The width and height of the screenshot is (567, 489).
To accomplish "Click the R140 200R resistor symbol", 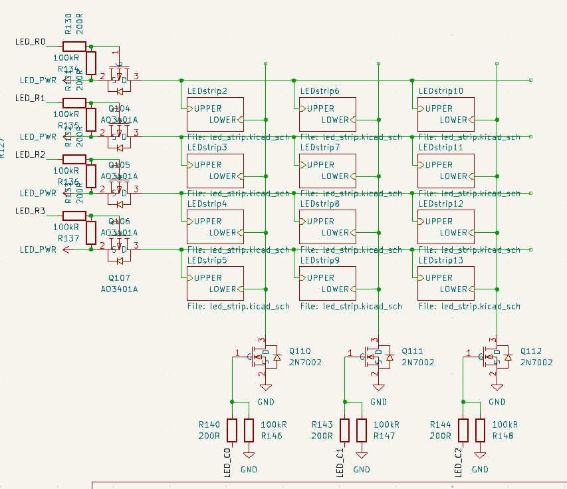I will coord(232,430).
